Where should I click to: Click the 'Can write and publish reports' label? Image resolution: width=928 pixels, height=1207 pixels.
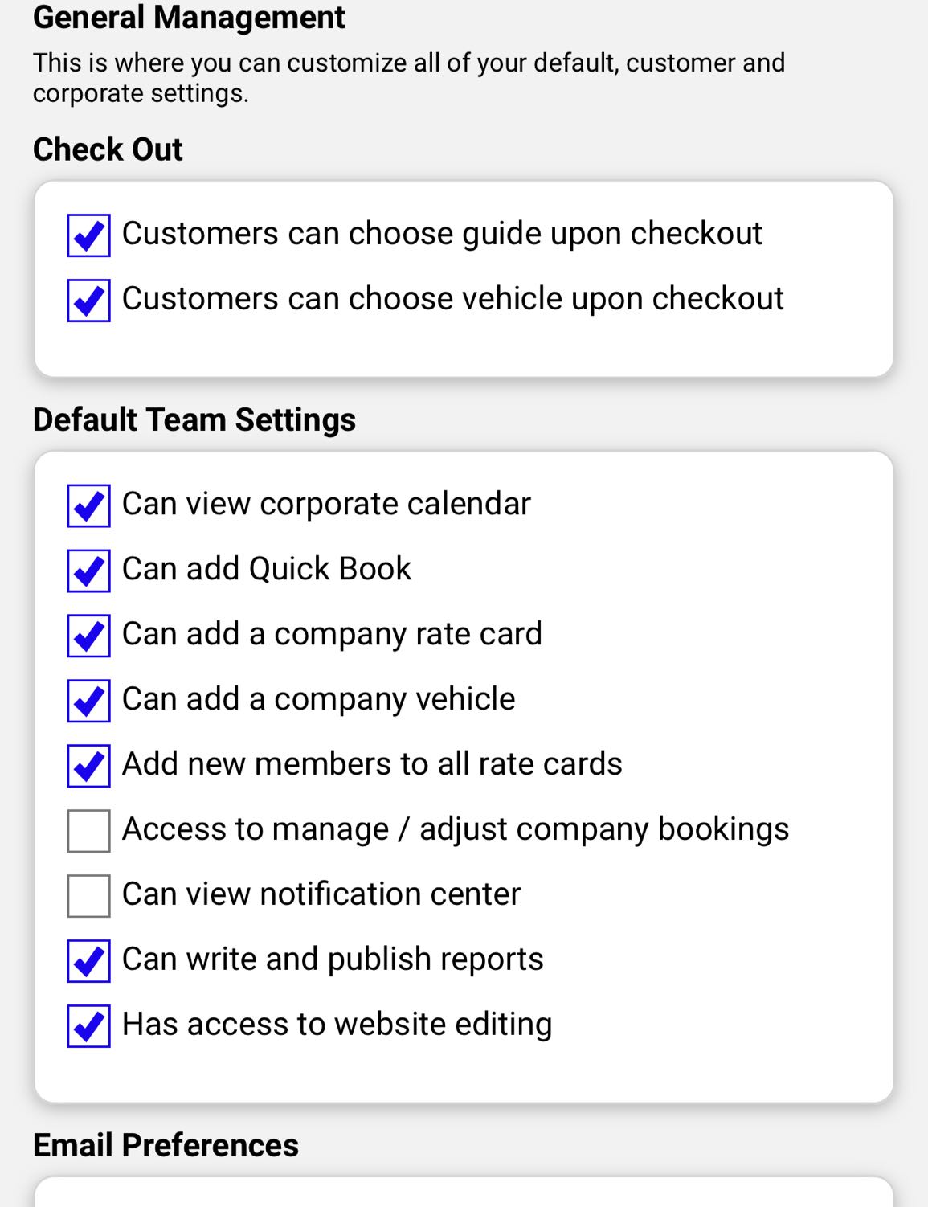333,959
